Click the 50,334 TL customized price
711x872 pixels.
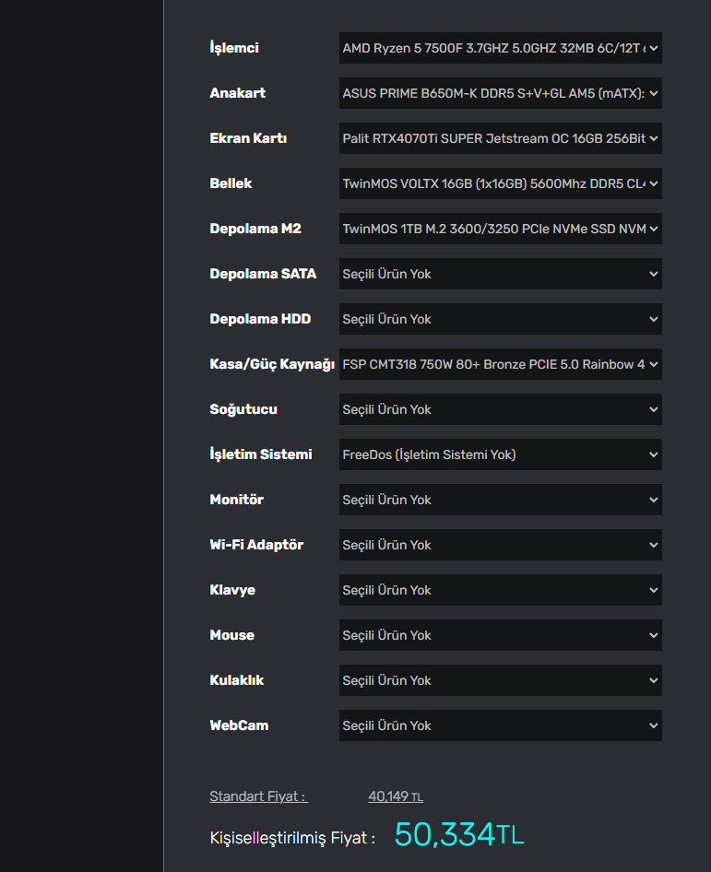click(458, 834)
